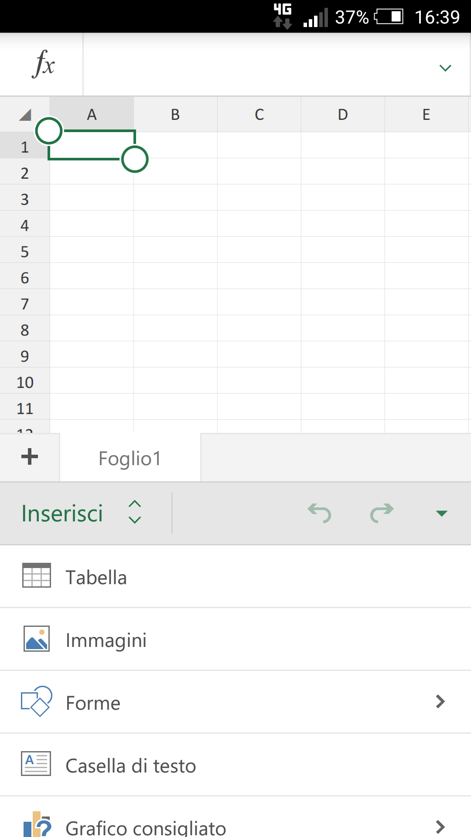The image size is (471, 837).
Task: Add a new sheet with plus icon
Action: click(30, 457)
